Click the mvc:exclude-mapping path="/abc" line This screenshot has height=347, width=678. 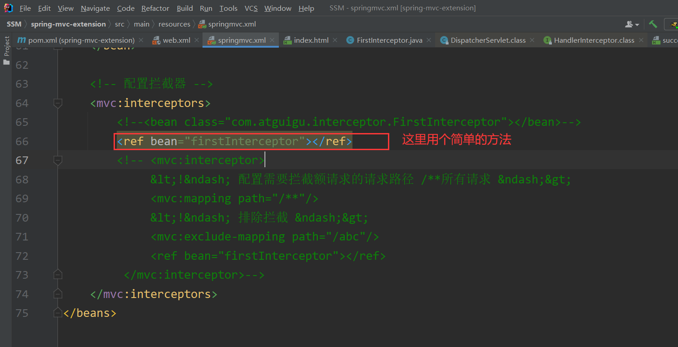pyautogui.click(x=265, y=237)
